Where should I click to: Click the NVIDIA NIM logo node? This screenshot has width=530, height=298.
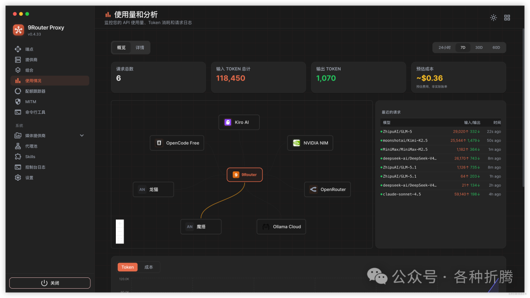296,143
